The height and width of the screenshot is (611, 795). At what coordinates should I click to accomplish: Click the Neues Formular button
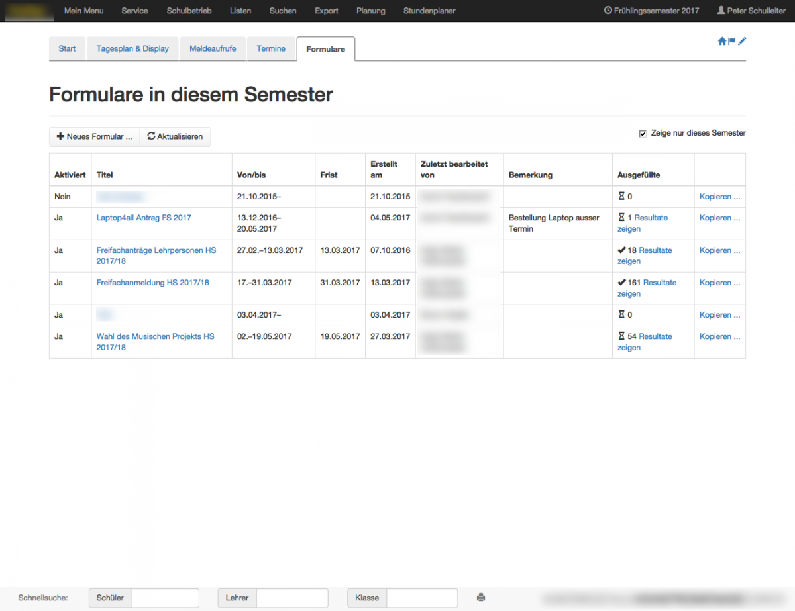click(x=94, y=136)
